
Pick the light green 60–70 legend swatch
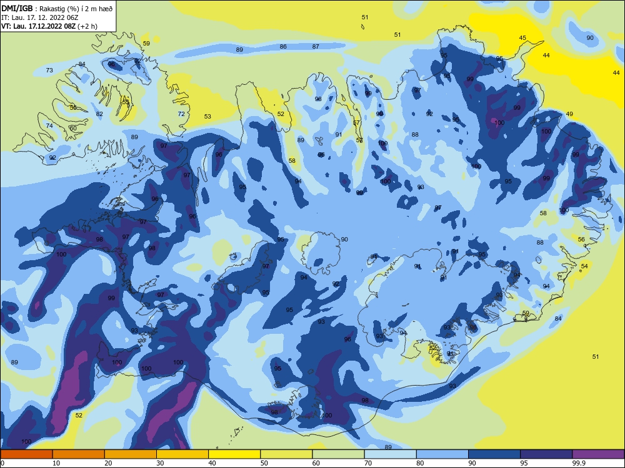coord(338,454)
